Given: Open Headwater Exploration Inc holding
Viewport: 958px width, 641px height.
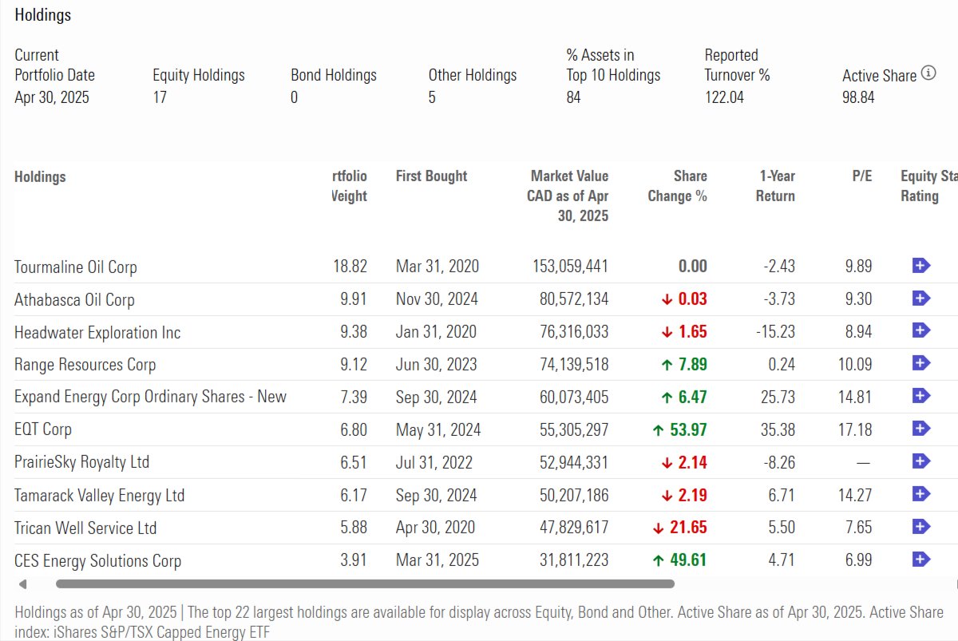Looking at the screenshot, I should point(97,332).
